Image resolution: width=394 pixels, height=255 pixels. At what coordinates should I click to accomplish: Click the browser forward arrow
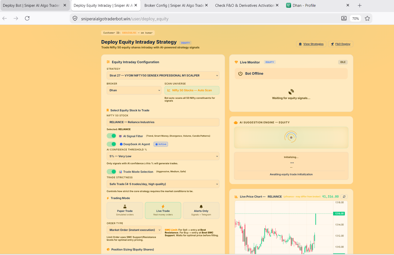point(16,18)
